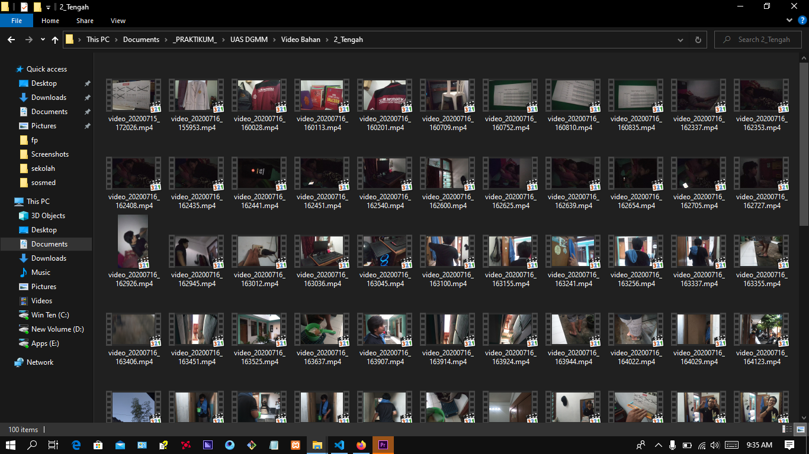Expand the address bar previous locations dropdown
Viewport: 809px width, 454px height.
pyautogui.click(x=680, y=40)
